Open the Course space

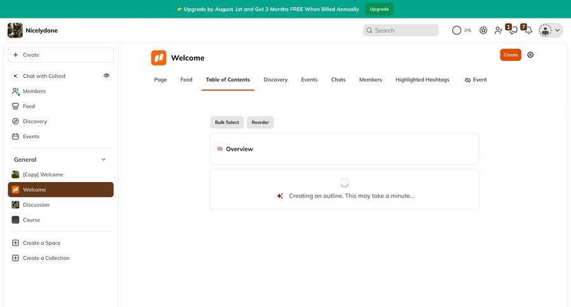(60, 219)
